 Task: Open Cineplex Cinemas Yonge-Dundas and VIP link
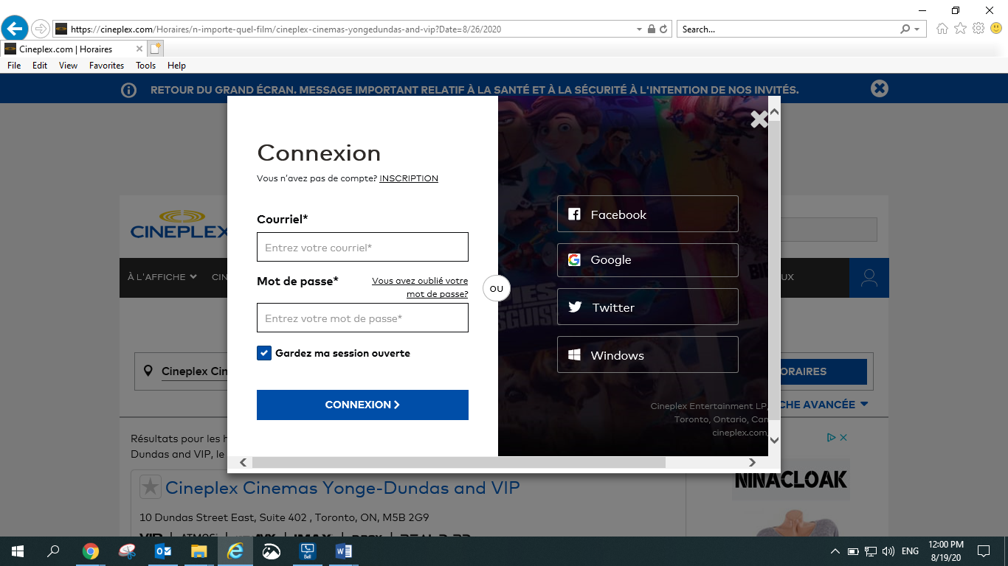click(x=342, y=487)
